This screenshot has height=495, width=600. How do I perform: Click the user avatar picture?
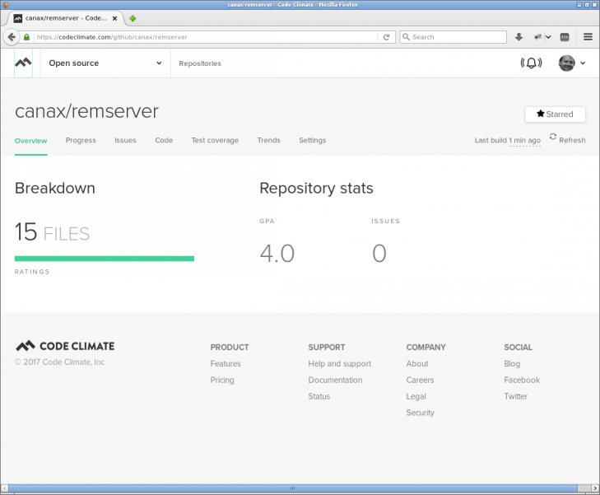pyautogui.click(x=566, y=63)
